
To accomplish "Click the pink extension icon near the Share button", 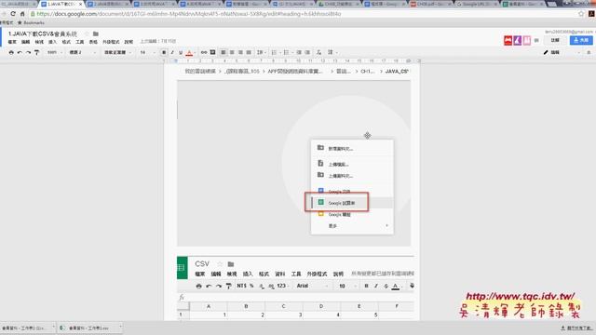I will 527,40.
